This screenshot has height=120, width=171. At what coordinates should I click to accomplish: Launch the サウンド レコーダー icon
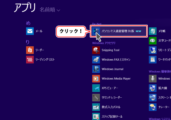(x=96, y=98)
